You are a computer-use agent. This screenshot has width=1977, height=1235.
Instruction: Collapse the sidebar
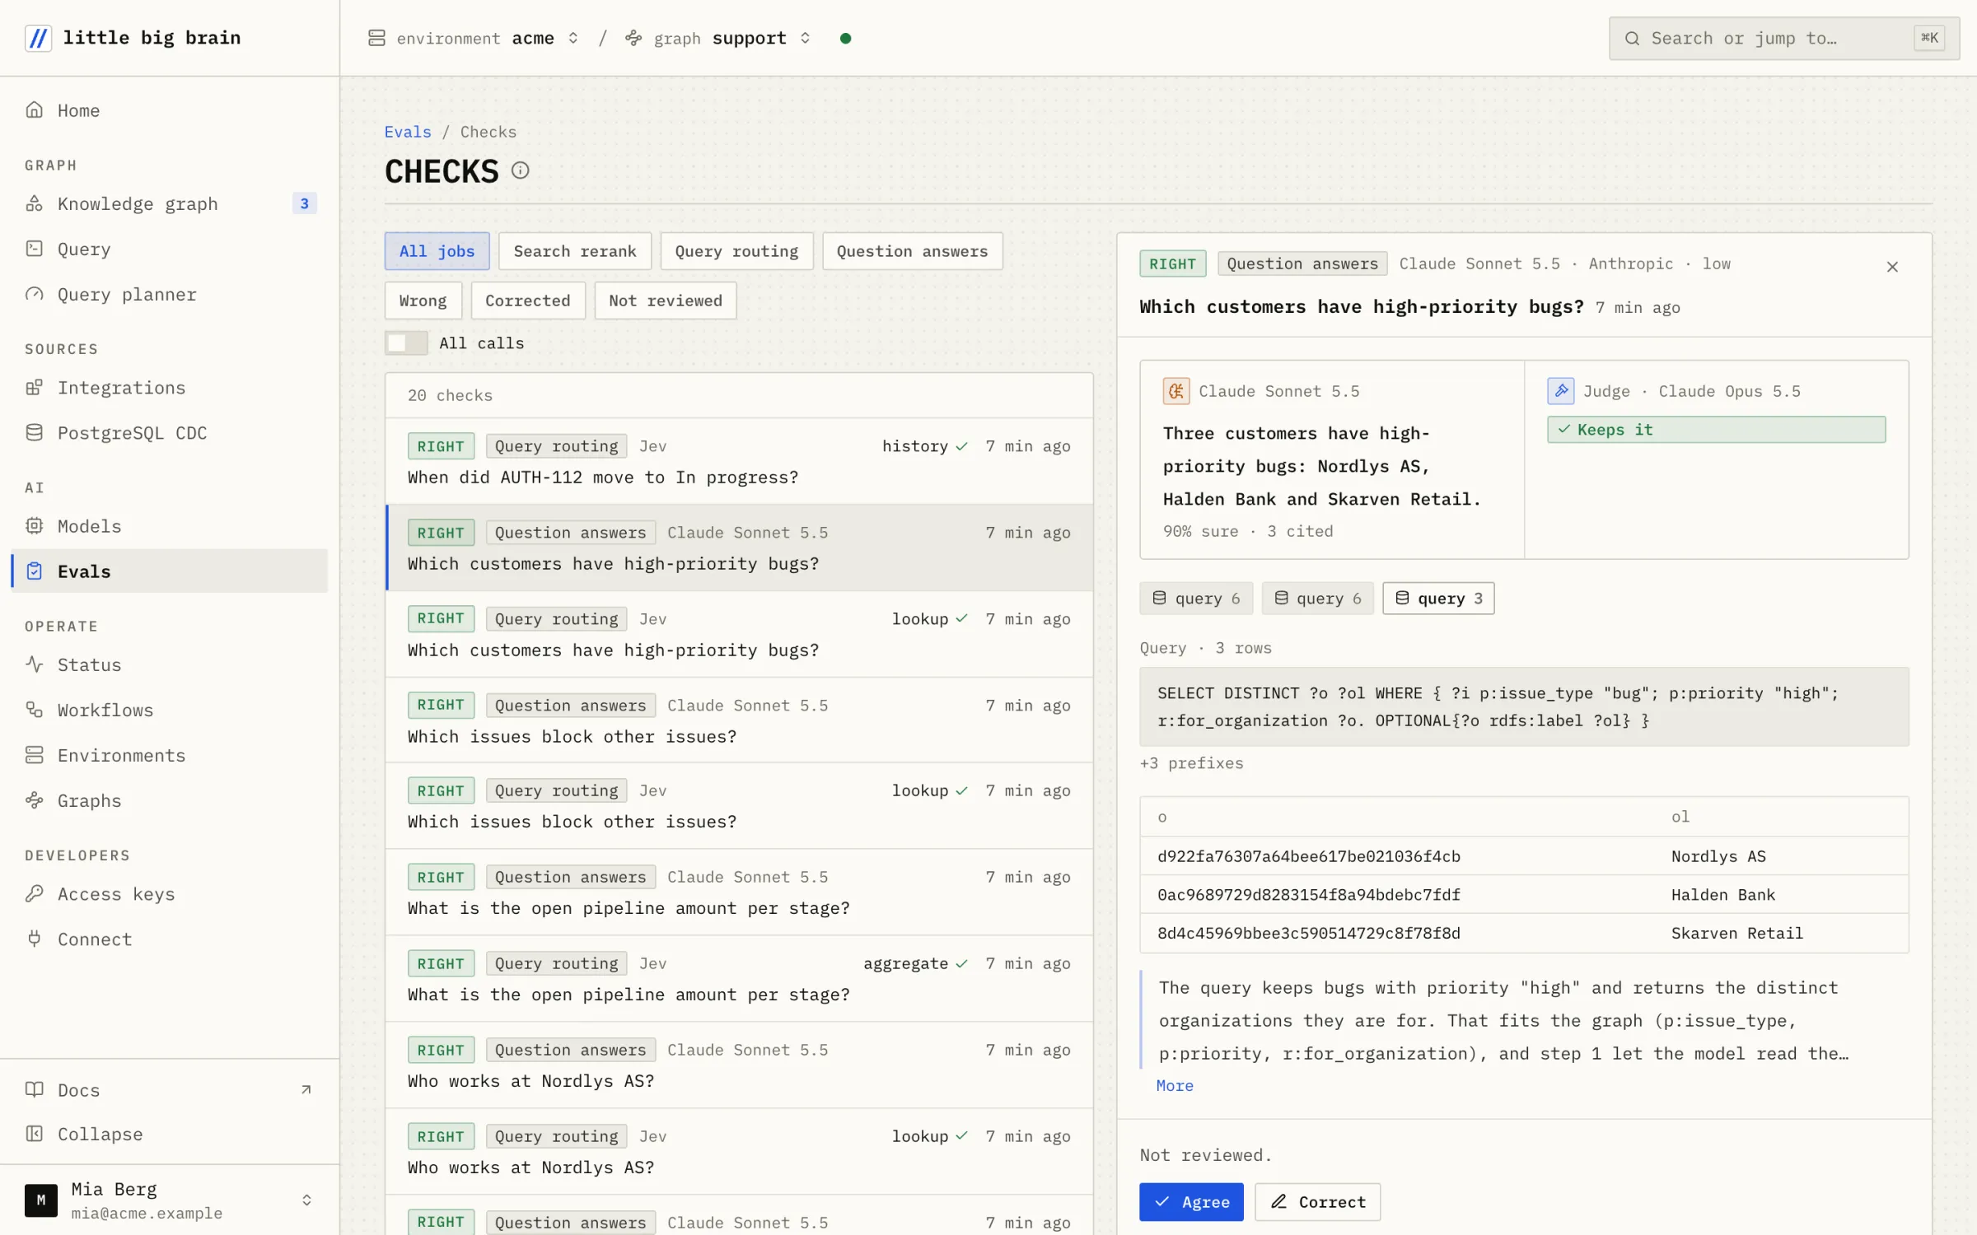click(x=169, y=1134)
